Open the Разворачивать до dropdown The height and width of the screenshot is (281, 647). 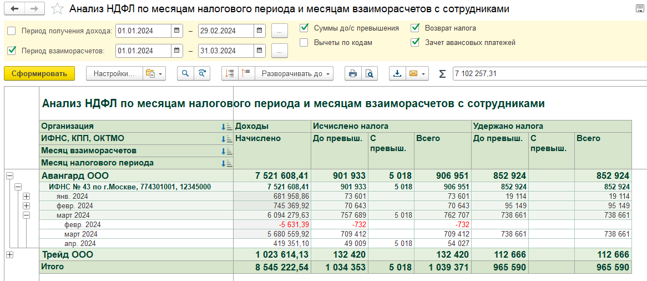294,73
